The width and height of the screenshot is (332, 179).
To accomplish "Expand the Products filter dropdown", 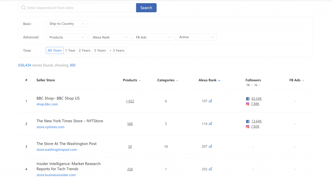I will [x=66, y=37].
